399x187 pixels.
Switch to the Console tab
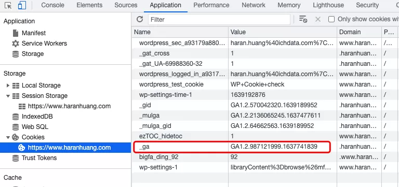pos(52,5)
